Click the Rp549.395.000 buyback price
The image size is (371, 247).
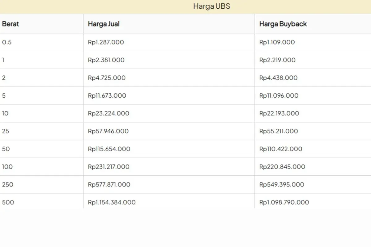(x=282, y=185)
